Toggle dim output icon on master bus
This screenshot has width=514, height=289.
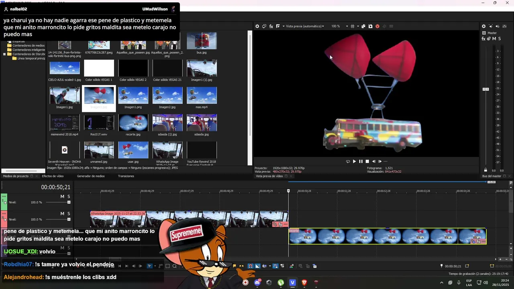click(x=498, y=26)
